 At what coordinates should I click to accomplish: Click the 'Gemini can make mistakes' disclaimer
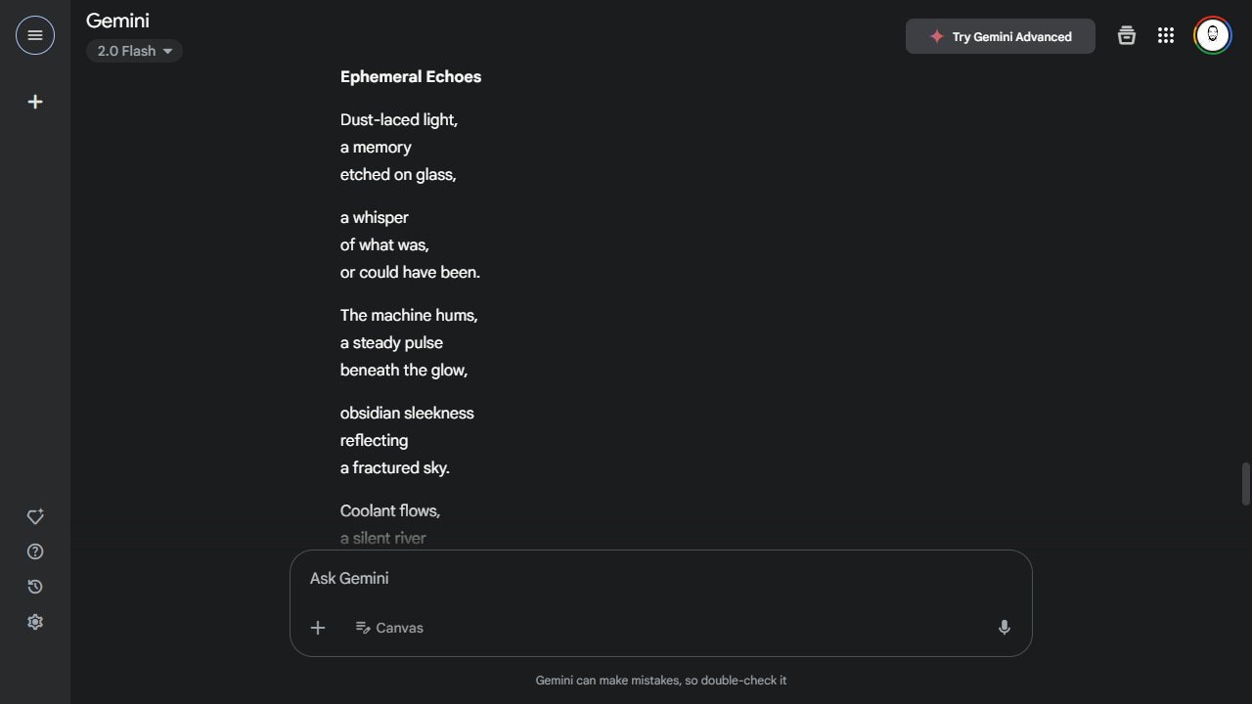(661, 681)
